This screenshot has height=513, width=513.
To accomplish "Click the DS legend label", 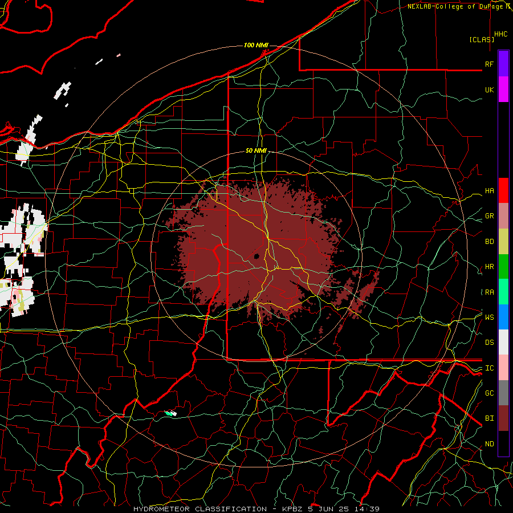I will point(489,343).
